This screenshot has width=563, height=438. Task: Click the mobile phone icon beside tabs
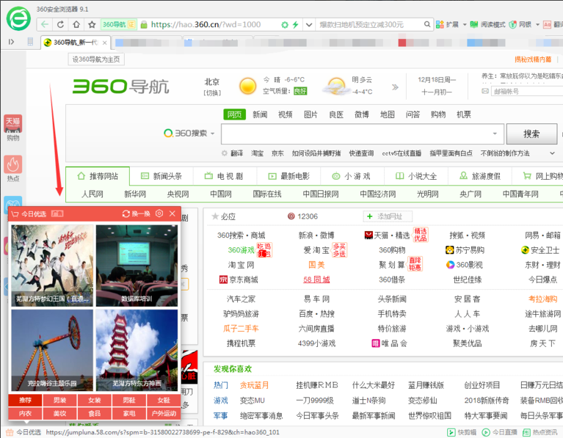coord(30,42)
